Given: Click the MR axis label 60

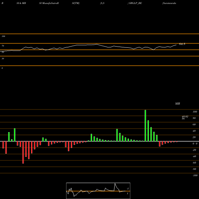Looking at the screenshot, I should pyautogui.click(x=194, y=125).
